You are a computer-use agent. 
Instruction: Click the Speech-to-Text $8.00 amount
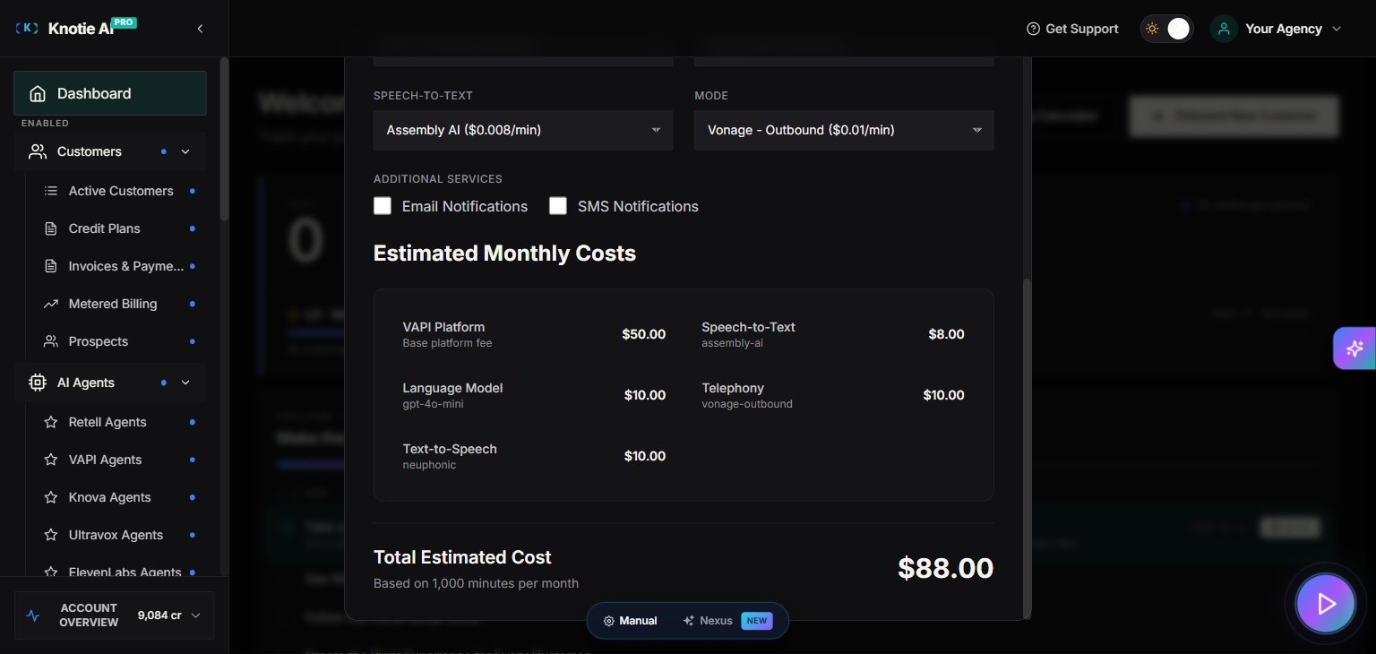point(946,334)
